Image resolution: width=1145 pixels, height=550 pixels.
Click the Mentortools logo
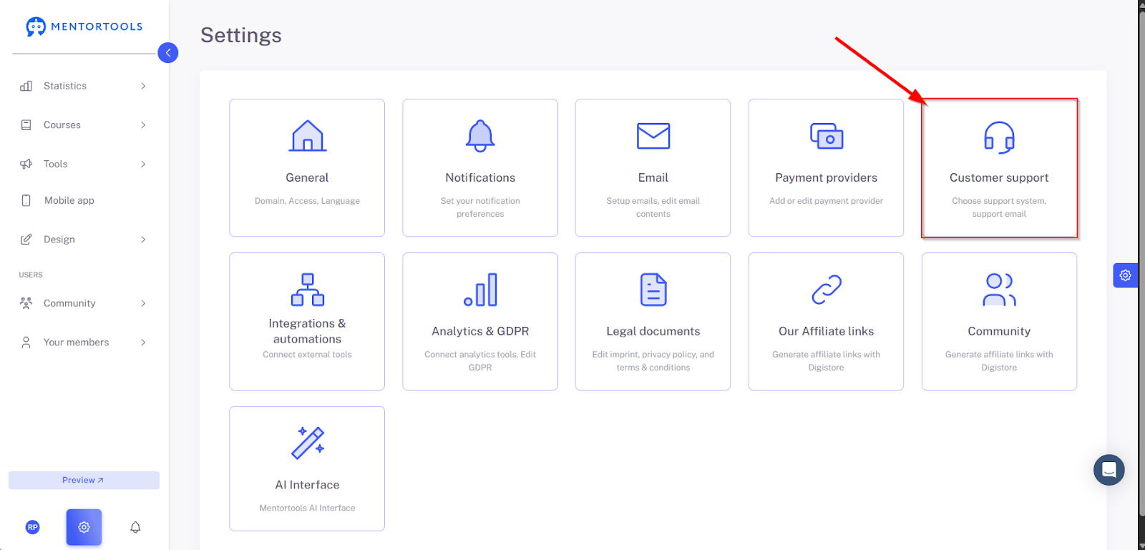[x=84, y=26]
